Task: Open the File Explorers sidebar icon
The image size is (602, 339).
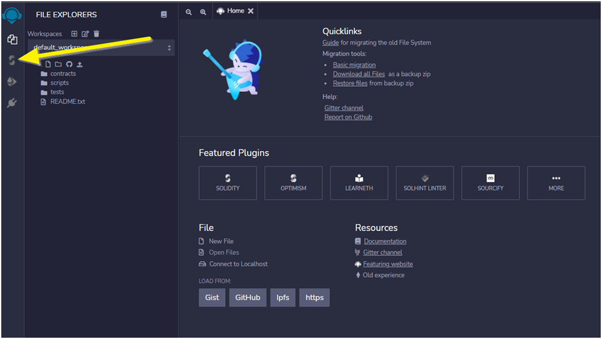Action: click(x=12, y=39)
